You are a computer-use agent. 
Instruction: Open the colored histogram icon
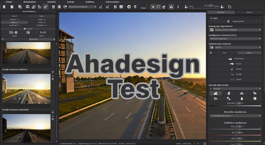(143, 7)
